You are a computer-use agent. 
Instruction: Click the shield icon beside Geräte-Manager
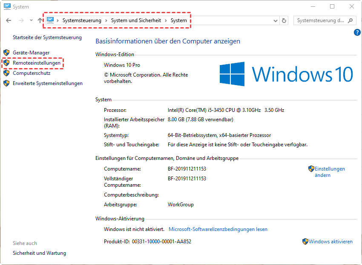coord(6,53)
